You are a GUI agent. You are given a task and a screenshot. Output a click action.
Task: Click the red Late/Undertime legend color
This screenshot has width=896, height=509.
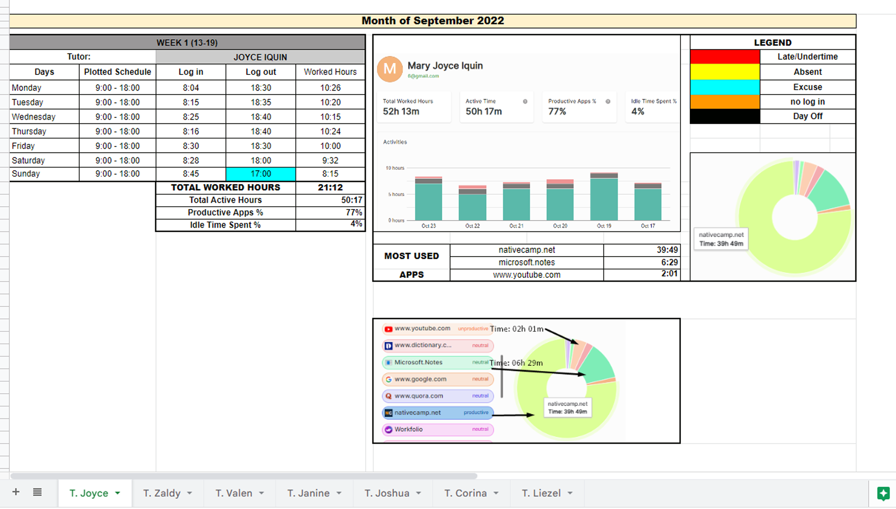click(724, 57)
